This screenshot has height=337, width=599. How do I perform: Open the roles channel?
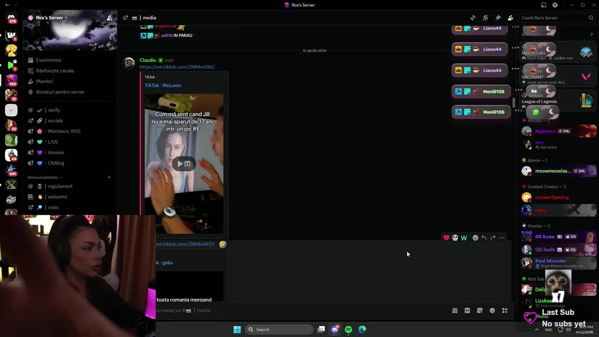(53, 207)
